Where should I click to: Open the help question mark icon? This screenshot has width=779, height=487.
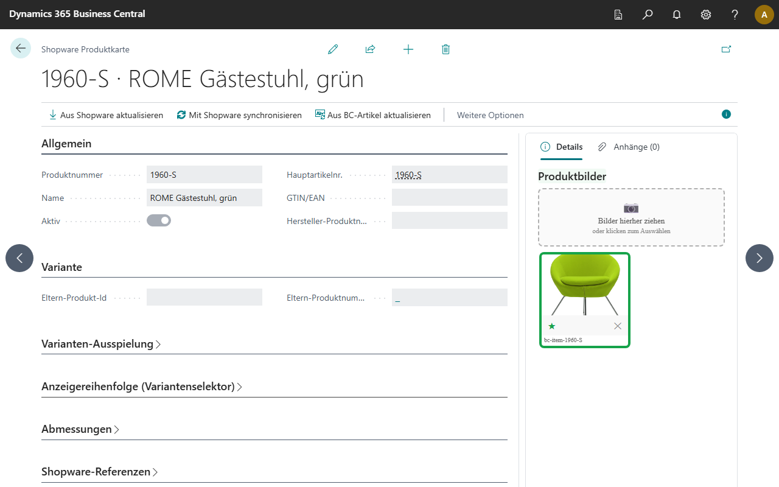pos(735,15)
